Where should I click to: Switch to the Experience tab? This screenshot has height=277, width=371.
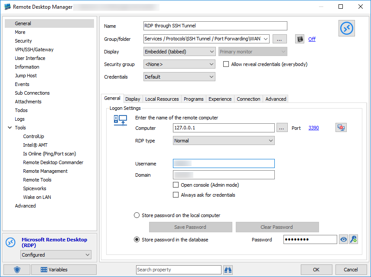click(x=220, y=99)
